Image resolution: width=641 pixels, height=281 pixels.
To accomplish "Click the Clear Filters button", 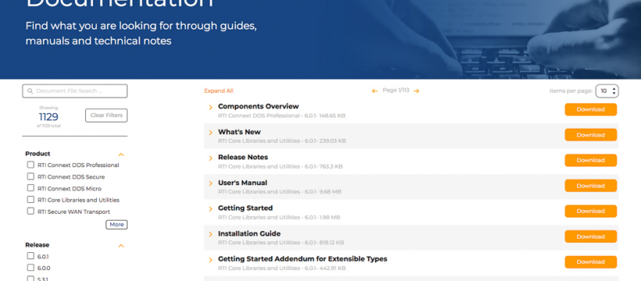I will 106,116.
